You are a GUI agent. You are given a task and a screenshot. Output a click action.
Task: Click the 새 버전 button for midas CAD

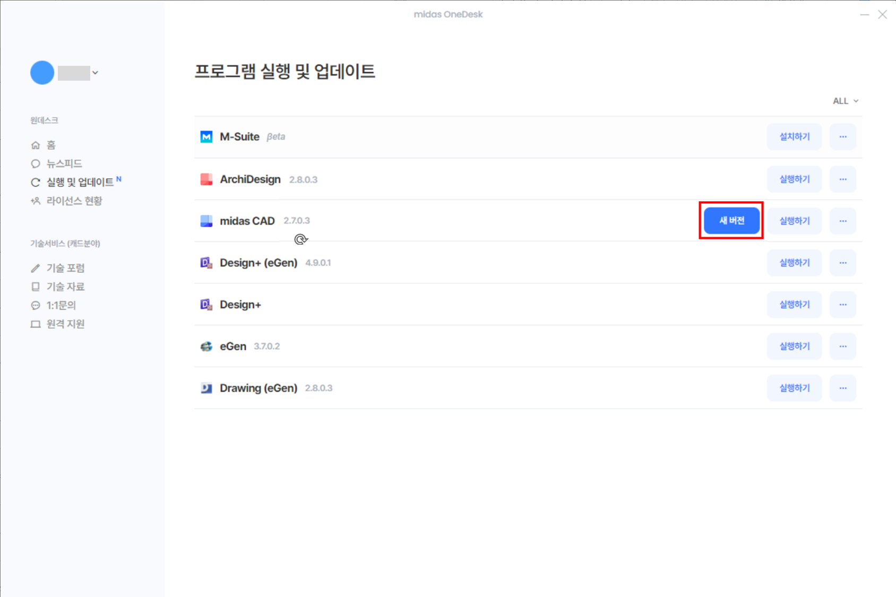coord(731,221)
